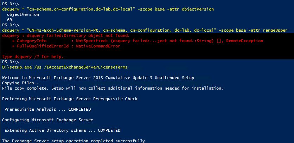Click the 'Copying Files...' status line

[x=21, y=83]
